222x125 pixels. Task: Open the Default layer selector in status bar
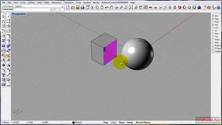click(77, 122)
